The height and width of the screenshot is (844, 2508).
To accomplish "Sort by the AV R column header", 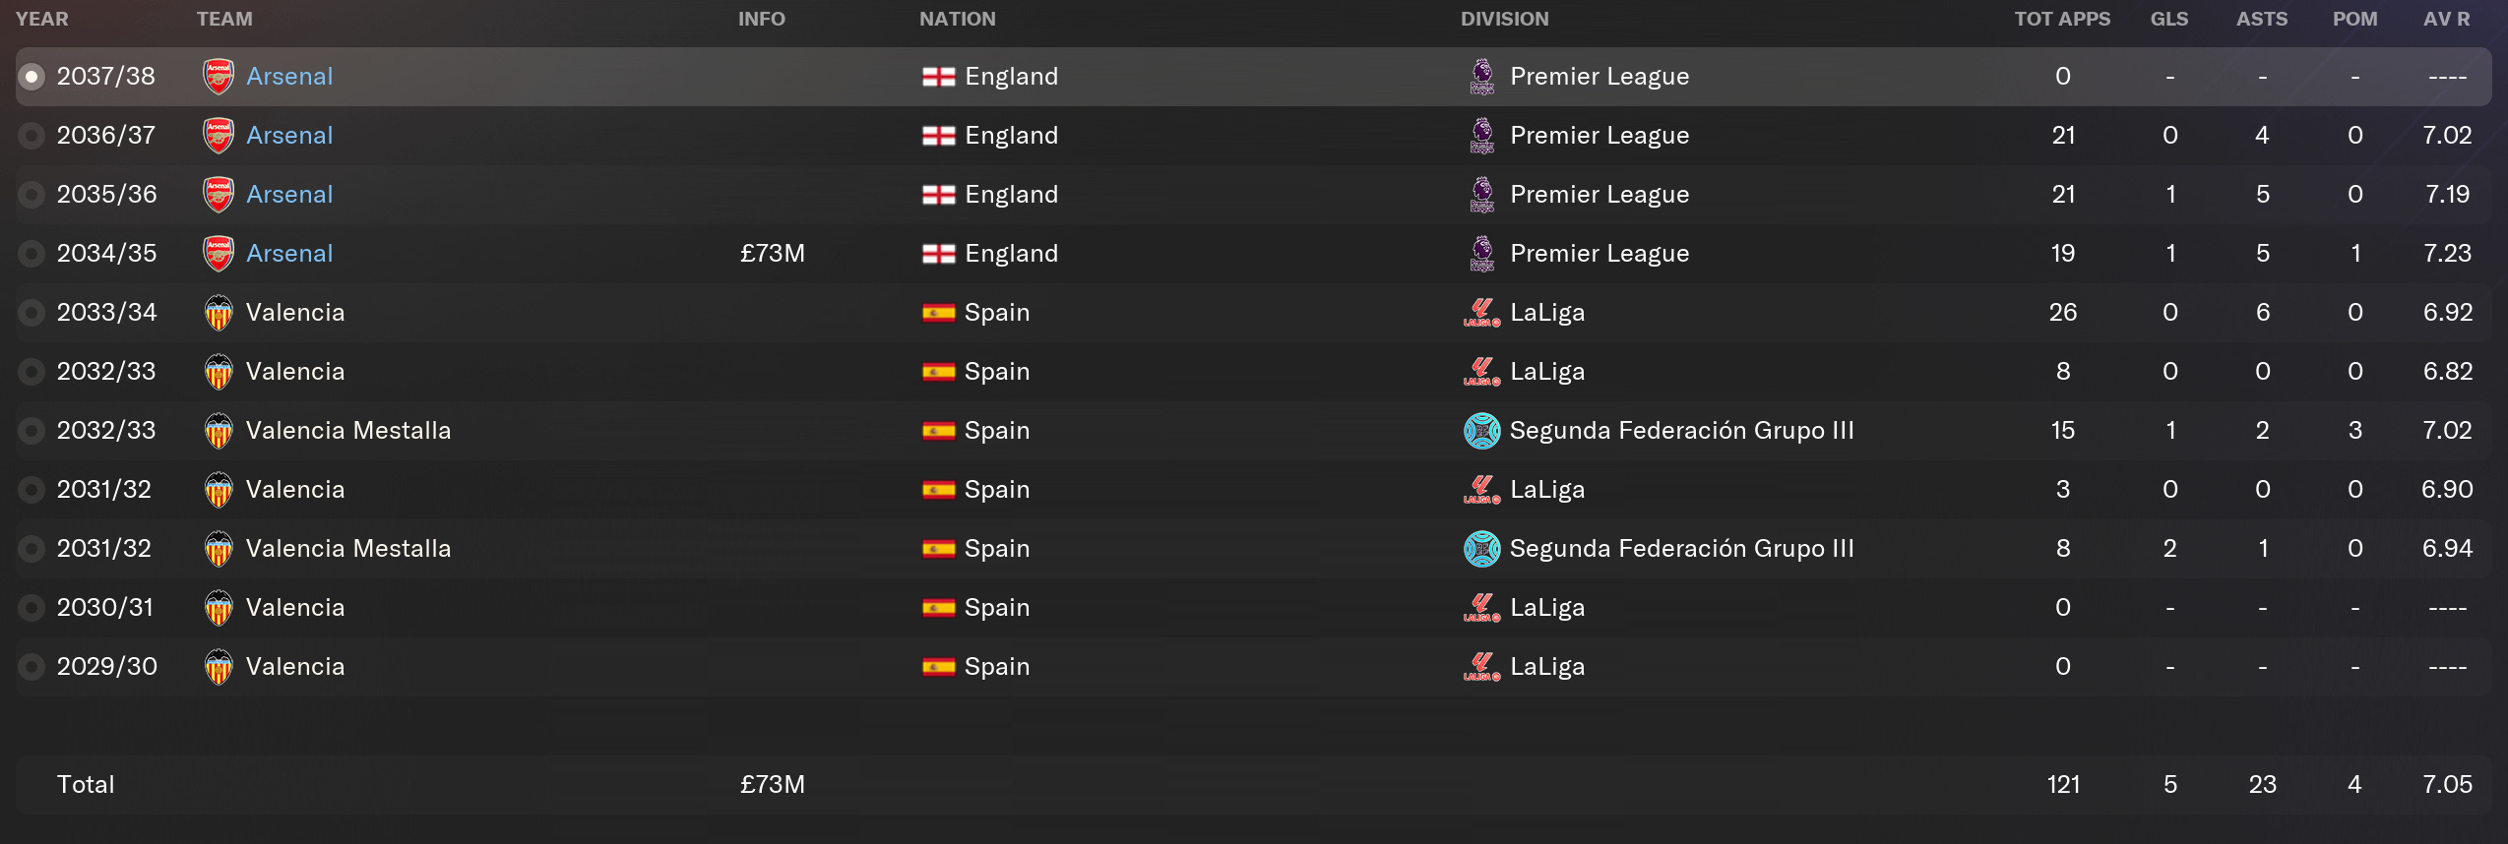I will click(2446, 19).
